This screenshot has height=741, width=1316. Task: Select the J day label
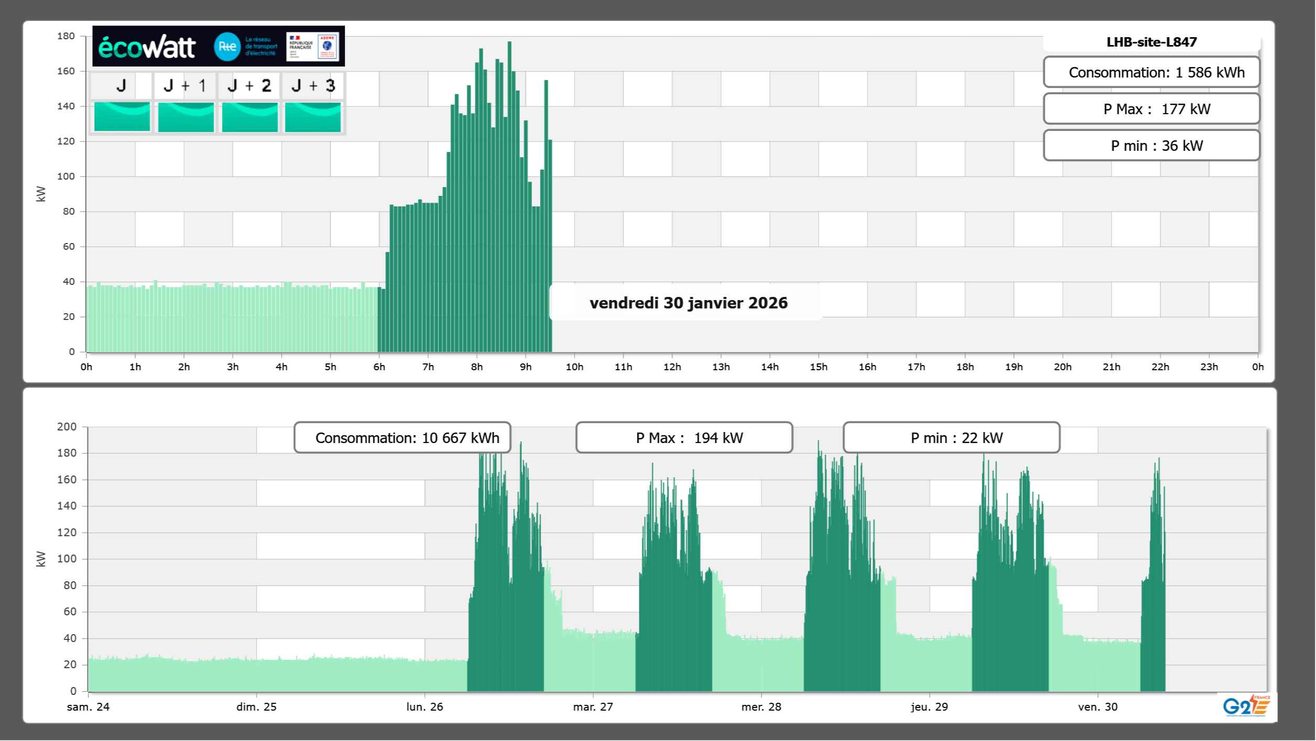click(x=121, y=85)
